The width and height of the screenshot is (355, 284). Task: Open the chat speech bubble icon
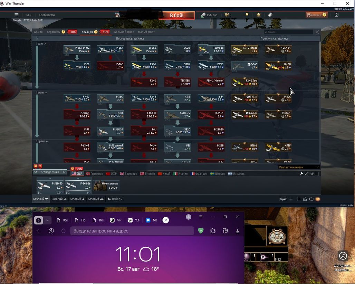311,199
